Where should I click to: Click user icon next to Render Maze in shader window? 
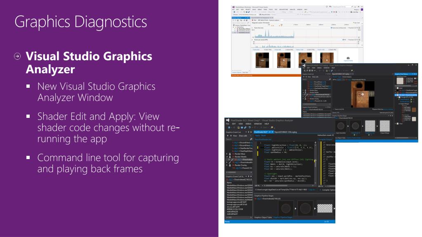point(230,154)
